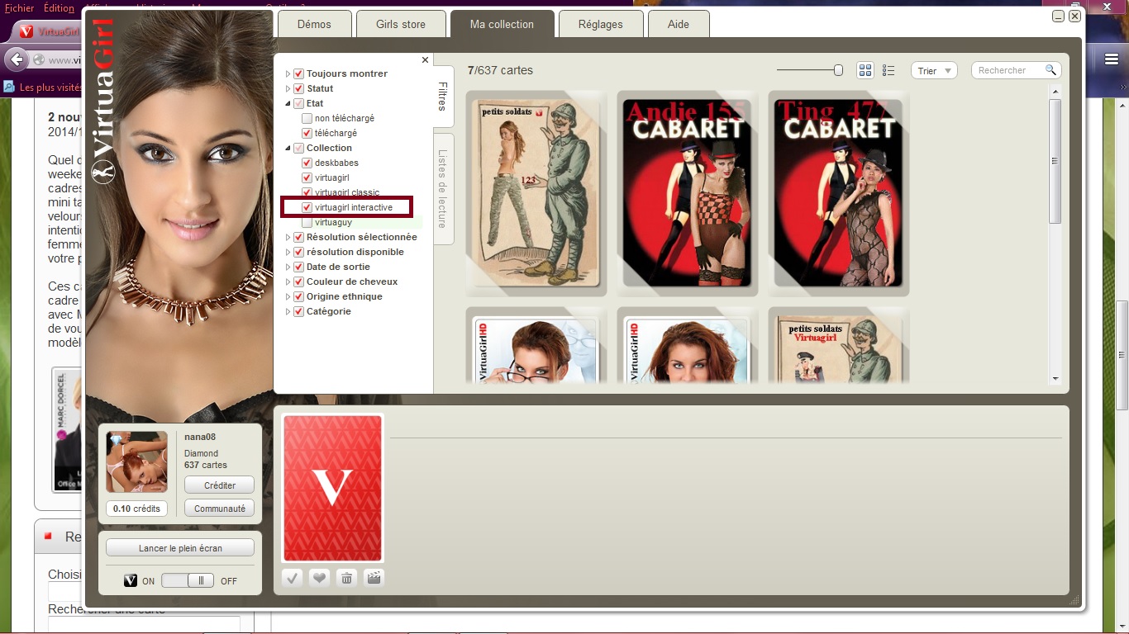Image resolution: width=1129 pixels, height=634 pixels.
Task: Expand the Statut filter group
Action: point(288,88)
